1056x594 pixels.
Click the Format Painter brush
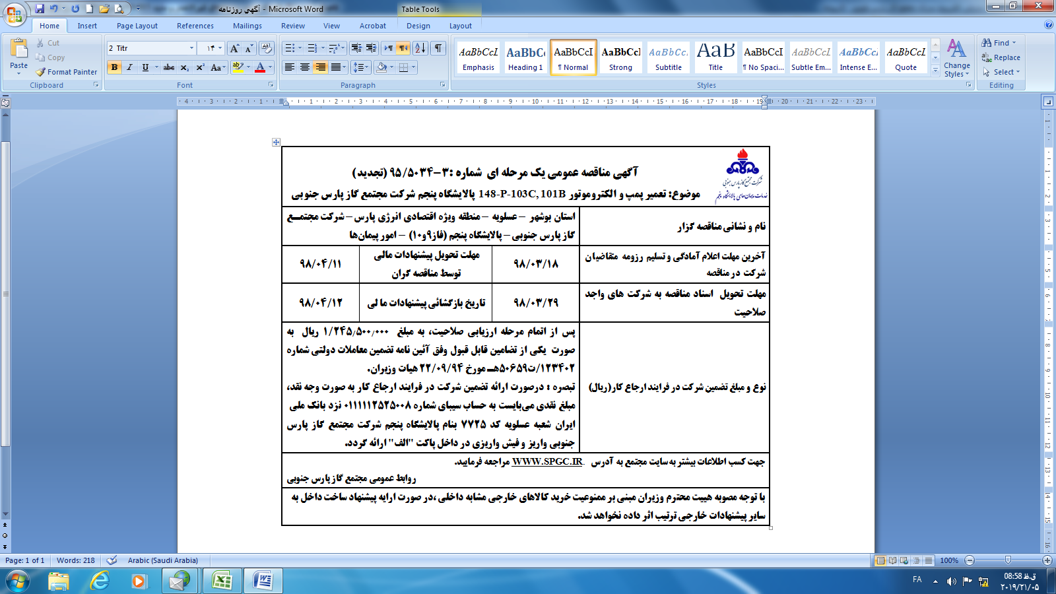[x=66, y=72]
